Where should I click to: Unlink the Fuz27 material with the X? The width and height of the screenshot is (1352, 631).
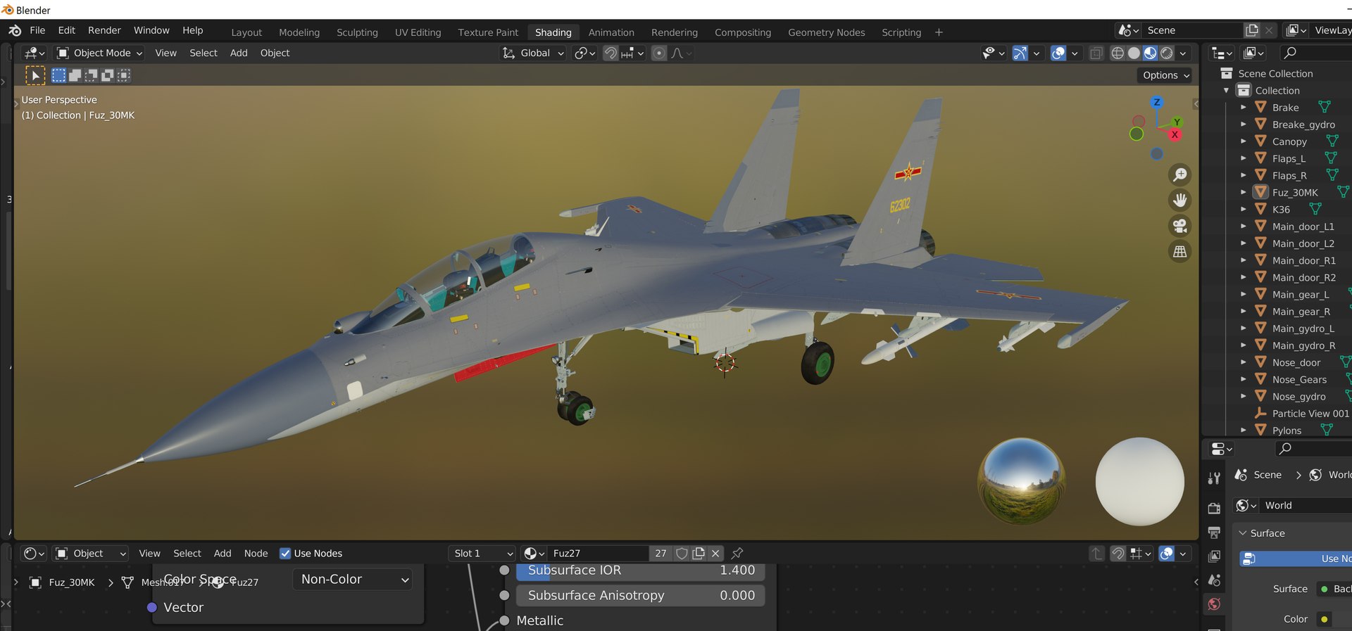715,554
